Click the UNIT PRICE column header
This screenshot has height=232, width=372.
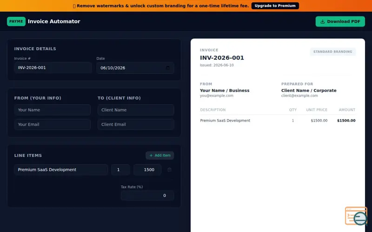[x=317, y=110]
